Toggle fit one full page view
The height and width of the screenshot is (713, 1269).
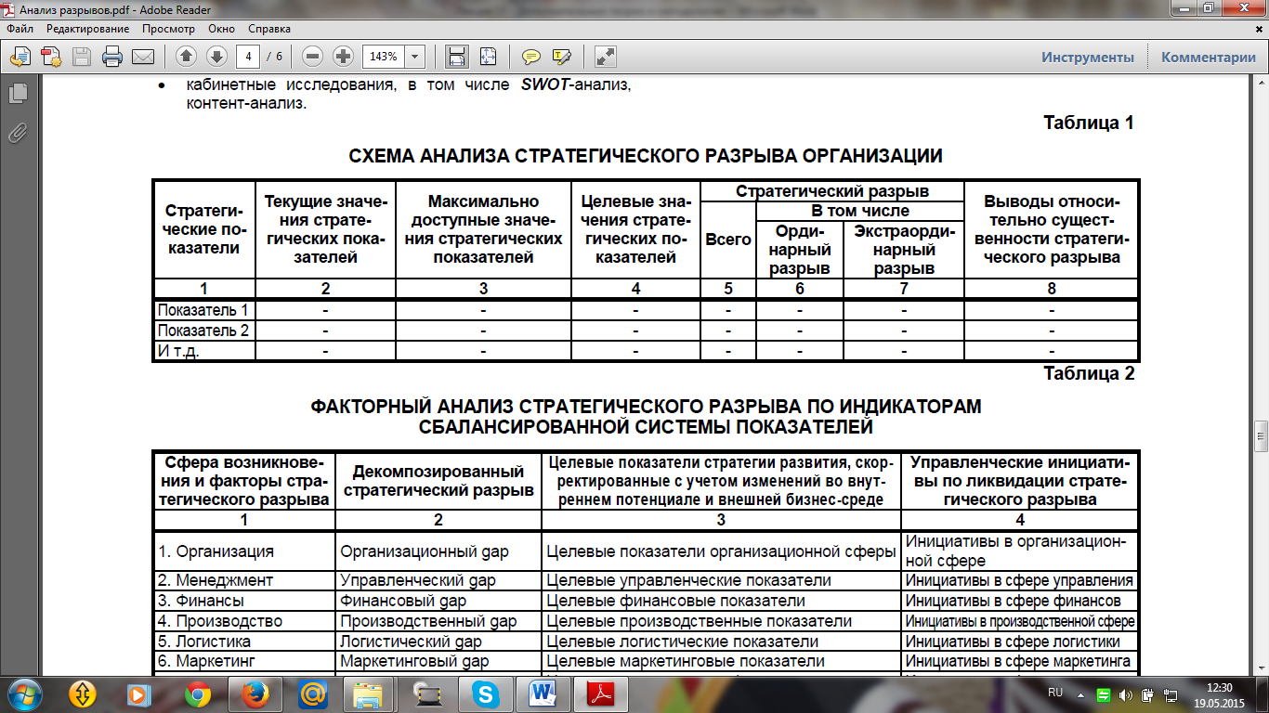488,57
